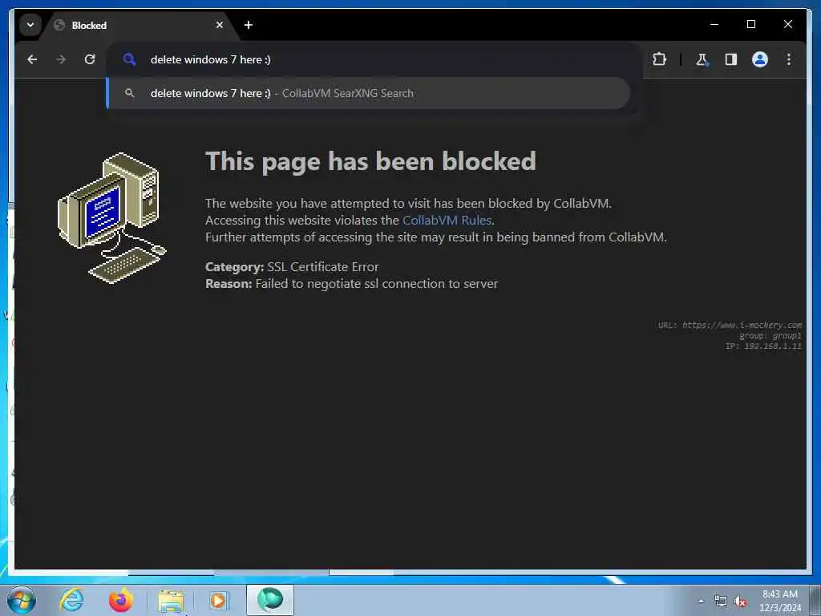Open the tab search dropdown chevron
This screenshot has height=616, width=821.
point(30,25)
